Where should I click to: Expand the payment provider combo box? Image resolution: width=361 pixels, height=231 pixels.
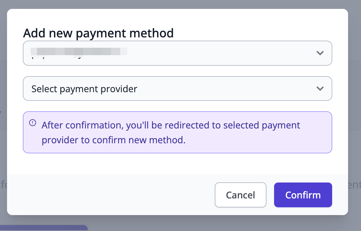[x=222, y=88]
